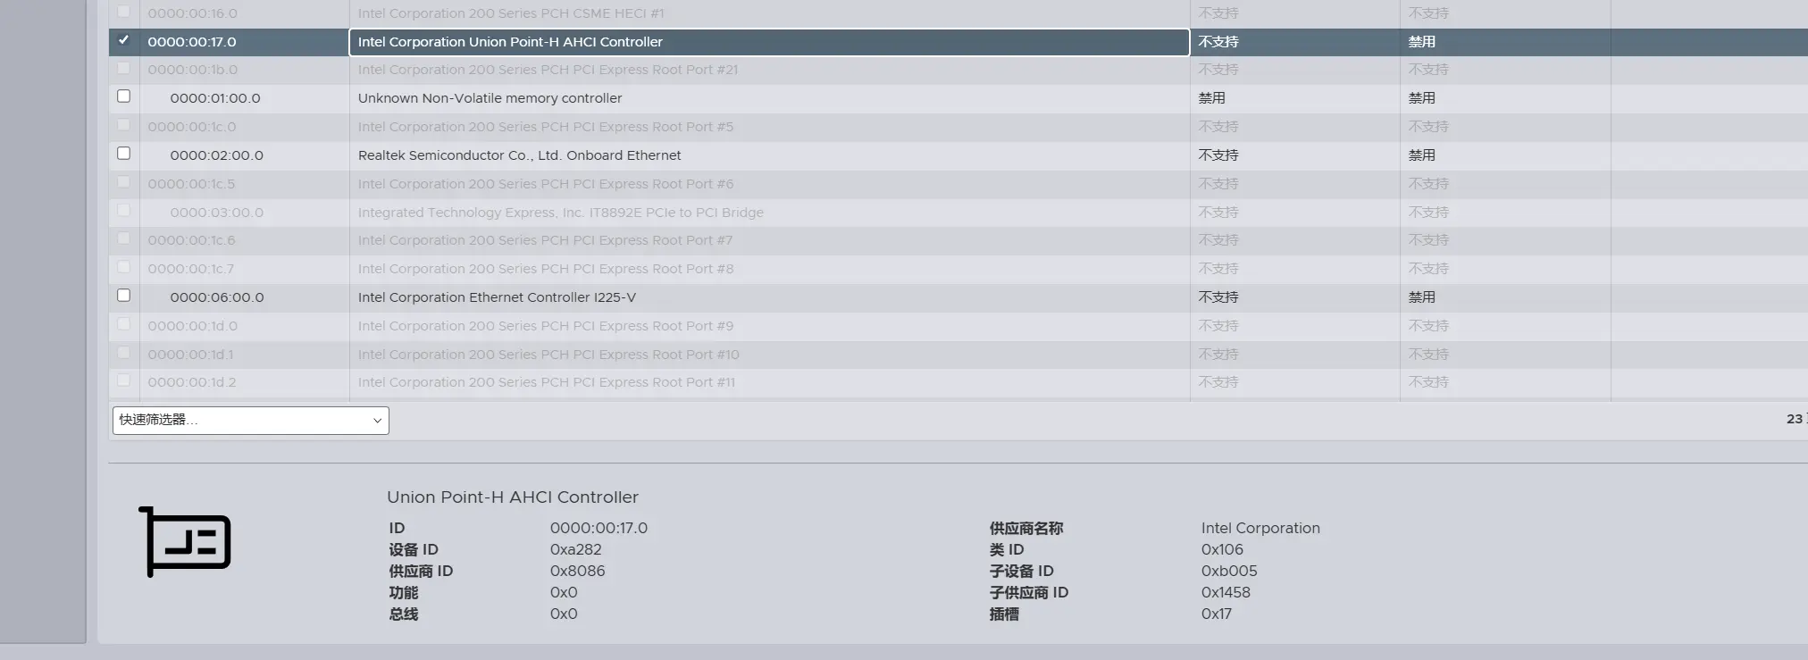Tick the checkbox for device 0000:01:00.0
The width and height of the screenshot is (1808, 660).
pos(123,96)
